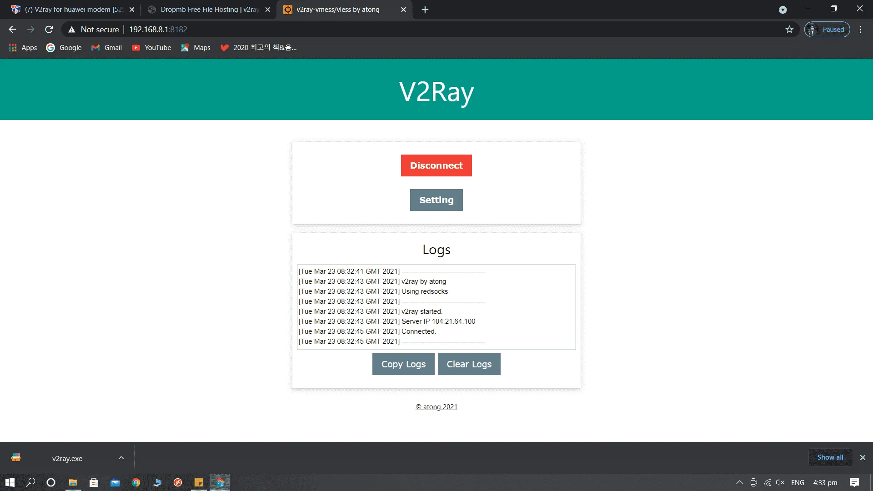This screenshot has width=873, height=491.
Task: Open File Explorer from the taskbar
Action: (73, 482)
